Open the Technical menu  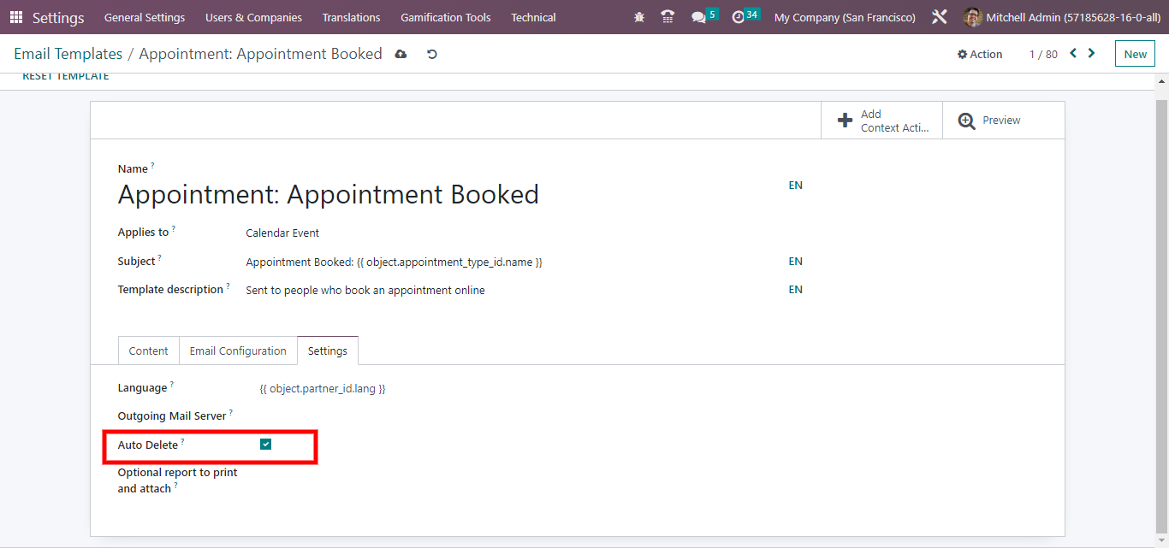click(533, 17)
